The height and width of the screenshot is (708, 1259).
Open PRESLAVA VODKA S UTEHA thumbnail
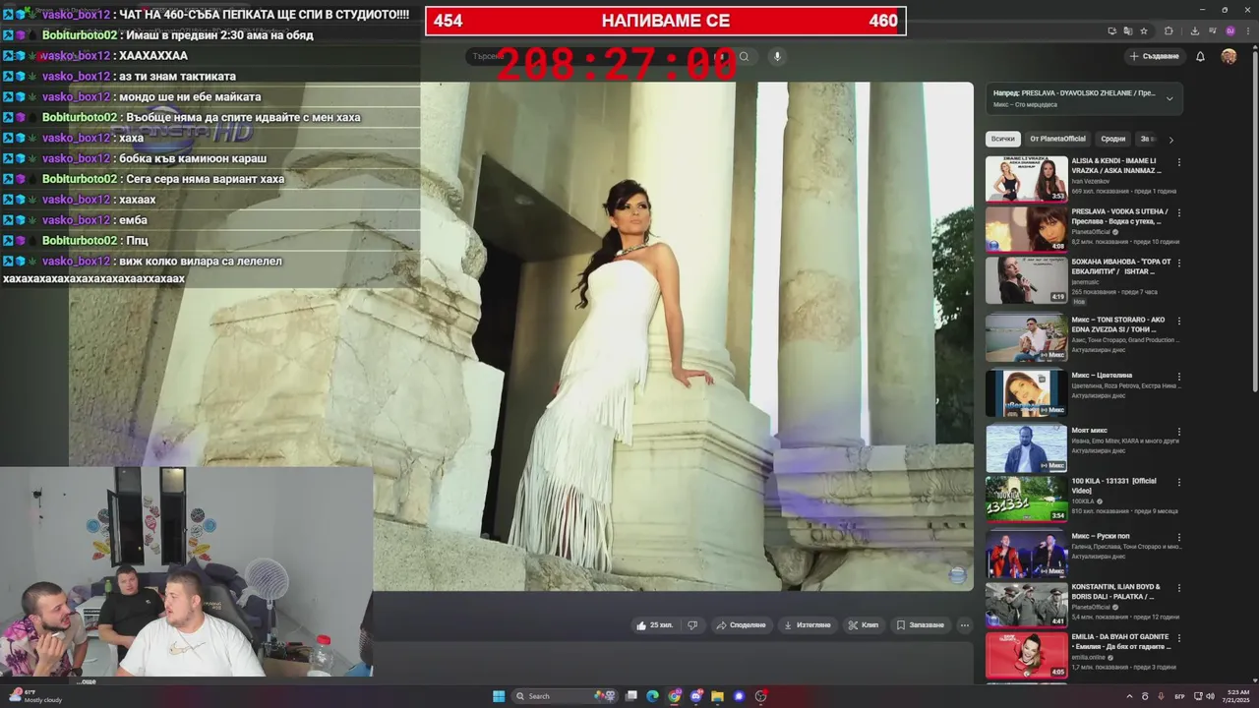(x=1026, y=229)
